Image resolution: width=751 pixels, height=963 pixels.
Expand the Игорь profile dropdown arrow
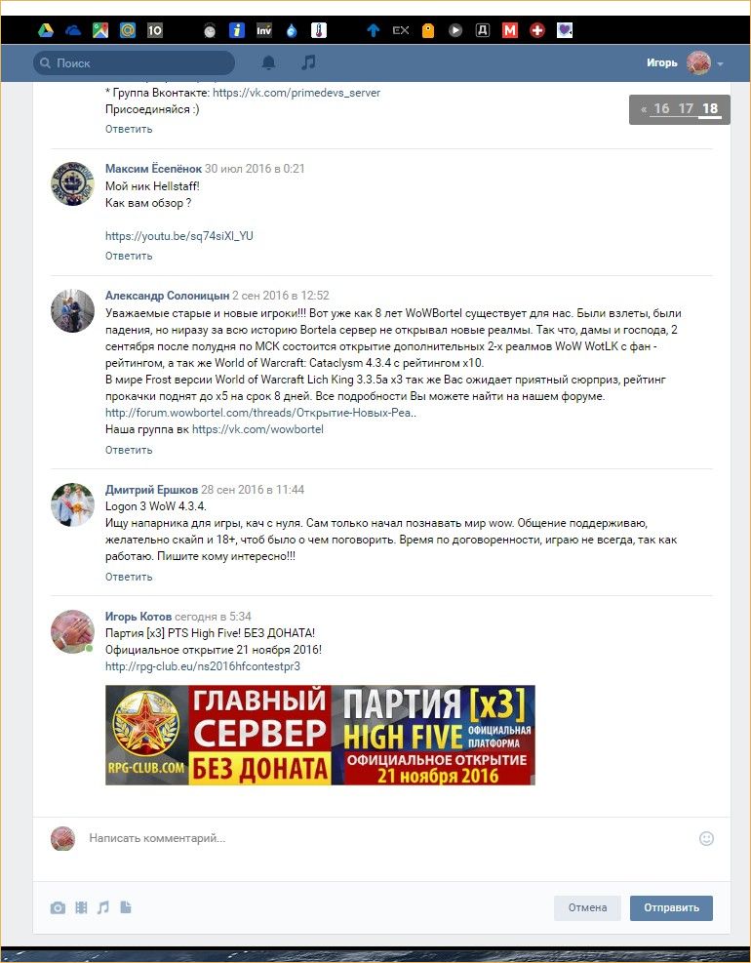(720, 63)
